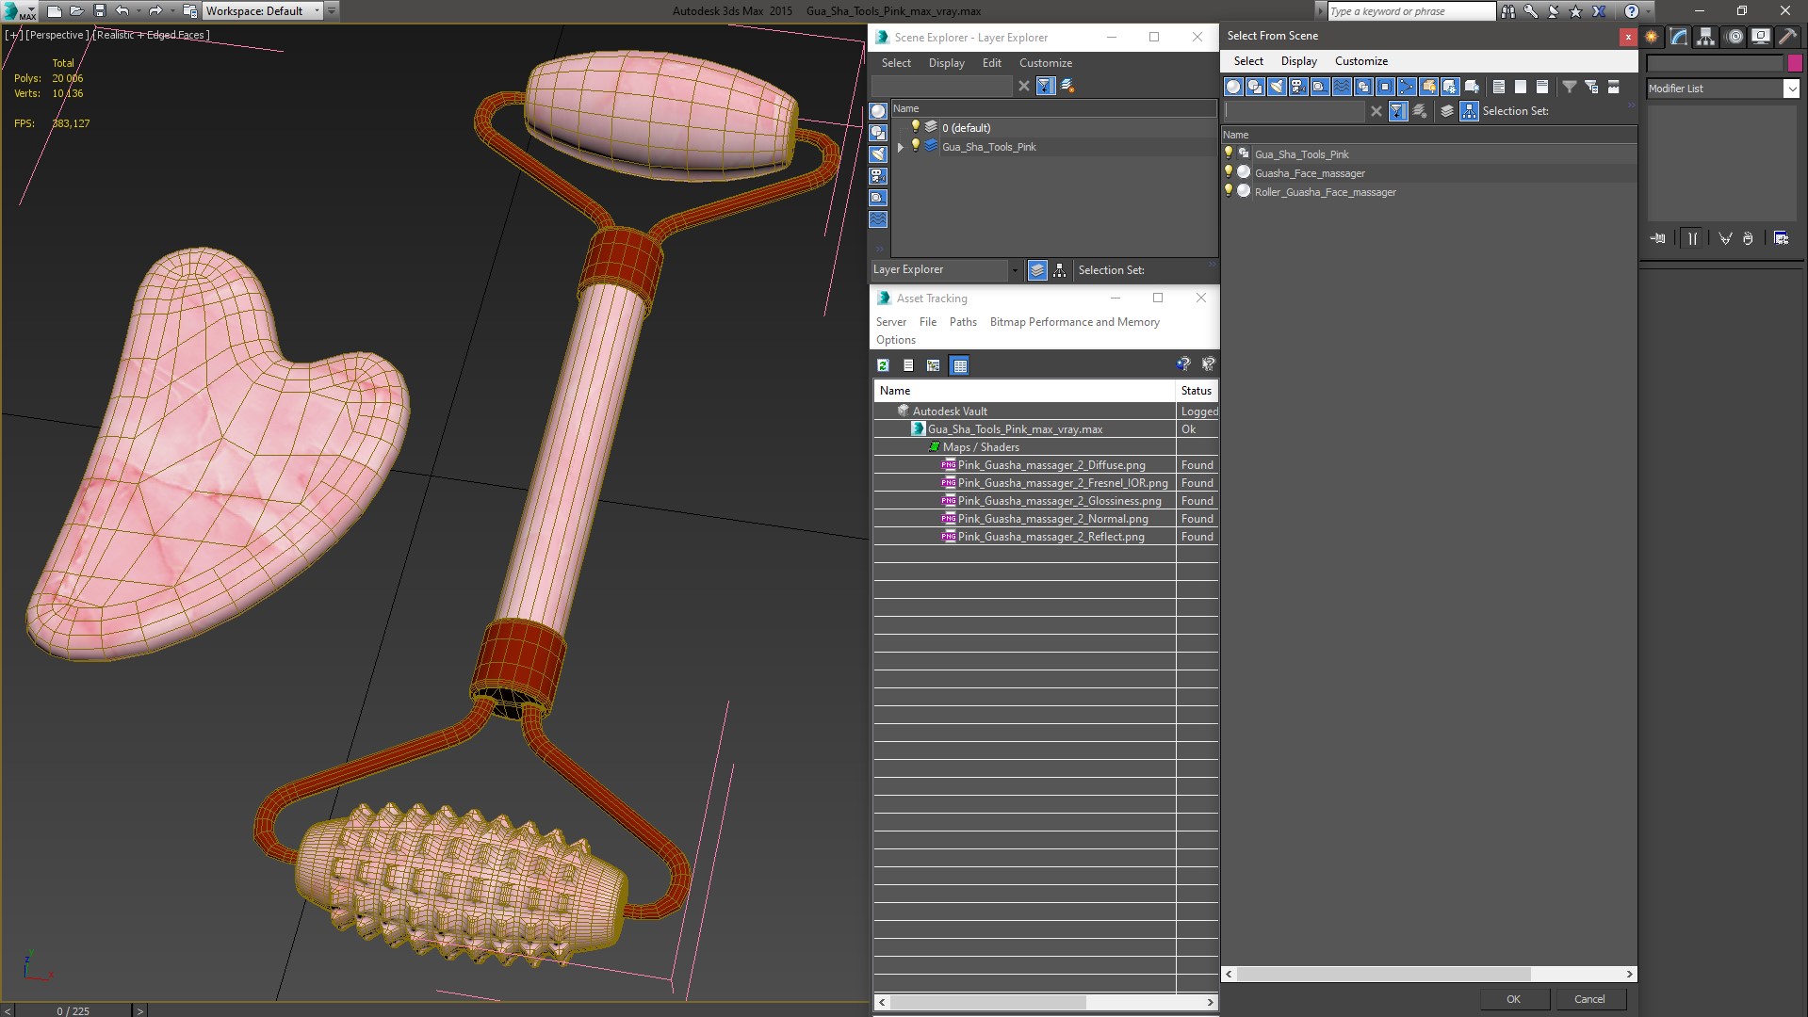Click the Realistic + Edged Faces viewport label
Viewport: 1808px width, 1017px height.
tap(151, 35)
